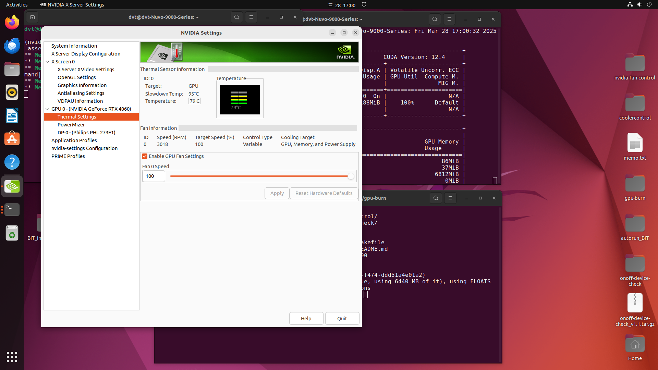The width and height of the screenshot is (658, 370).
Task: Open NVIDIA settings dock icon
Action: (x=12, y=186)
